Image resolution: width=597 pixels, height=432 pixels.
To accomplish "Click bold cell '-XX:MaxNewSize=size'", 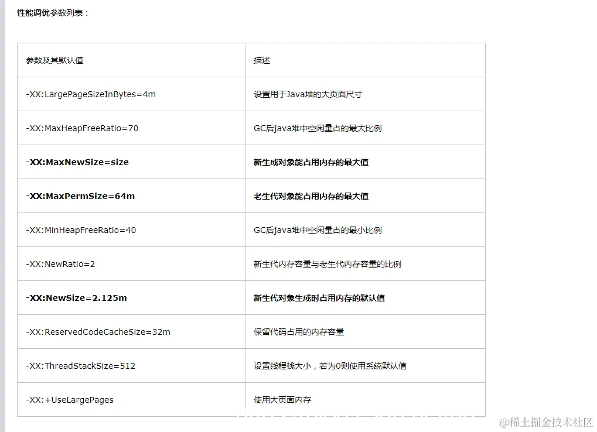I will coord(77,162).
